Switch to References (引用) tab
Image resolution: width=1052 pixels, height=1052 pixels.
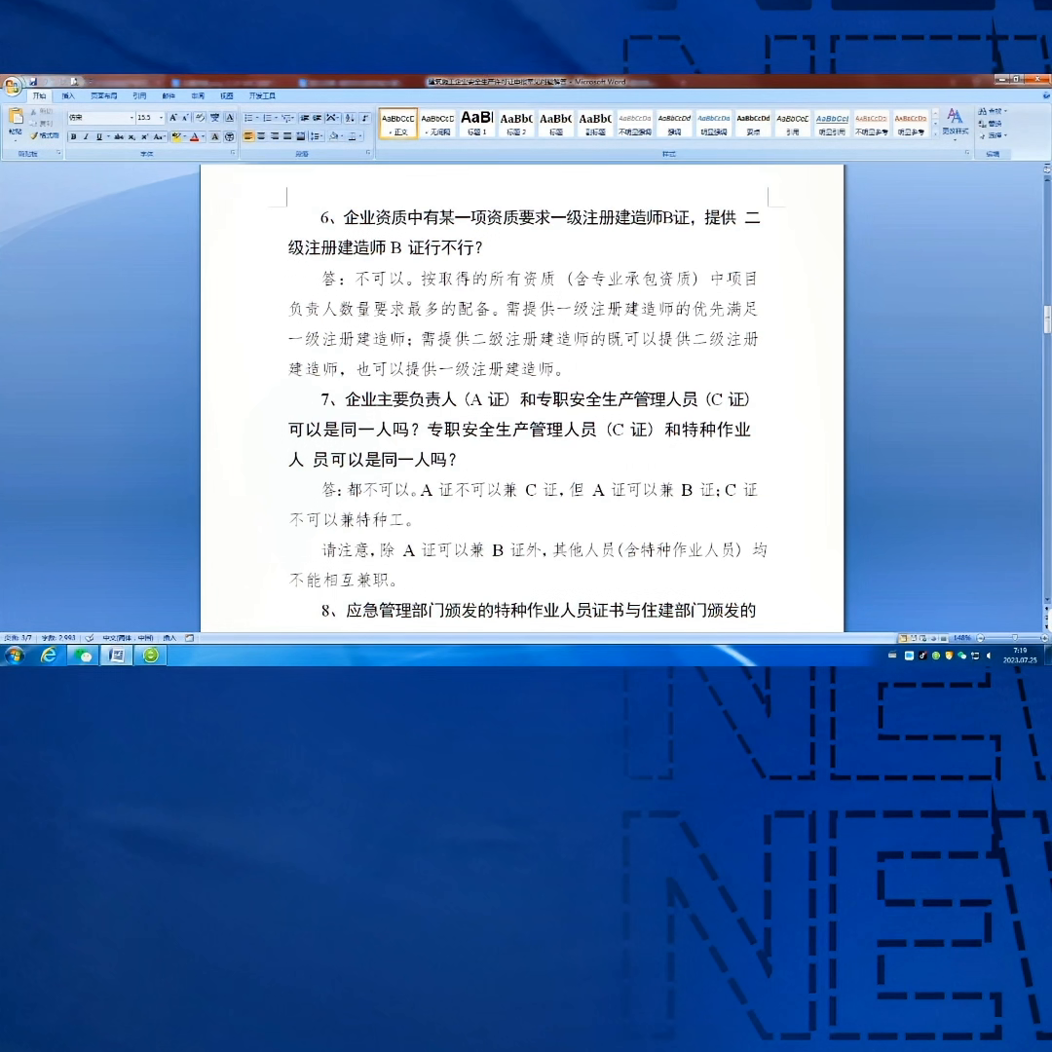pos(139,95)
